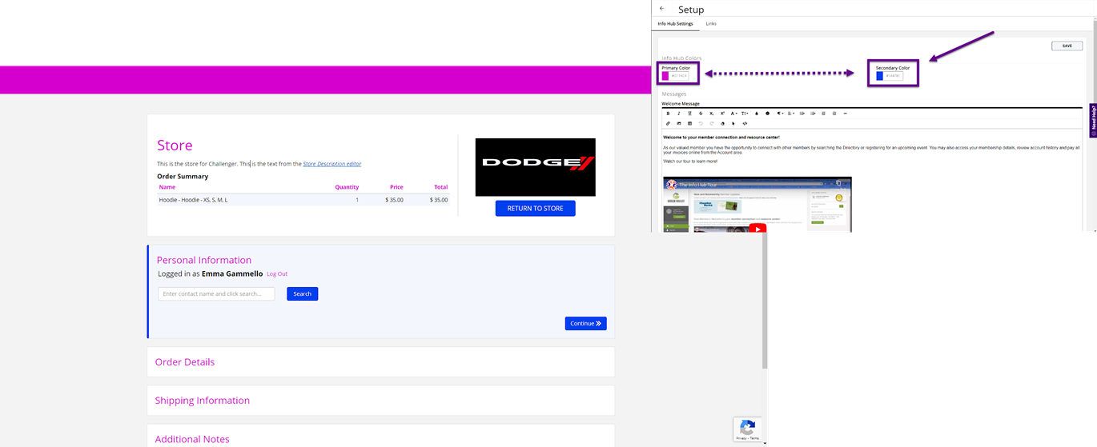Apply Italic in the Welcome Message editor
The image size is (1097, 447).
679,114
